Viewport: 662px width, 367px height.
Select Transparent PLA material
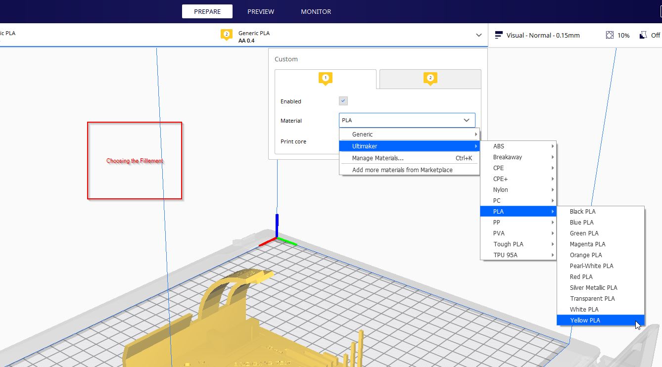coord(601,298)
